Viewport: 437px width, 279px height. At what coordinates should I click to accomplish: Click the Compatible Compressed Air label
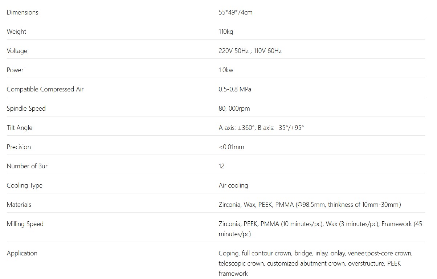click(45, 89)
